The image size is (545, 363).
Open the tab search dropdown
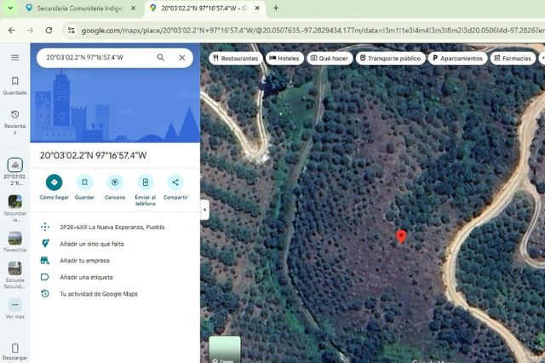tap(10, 8)
